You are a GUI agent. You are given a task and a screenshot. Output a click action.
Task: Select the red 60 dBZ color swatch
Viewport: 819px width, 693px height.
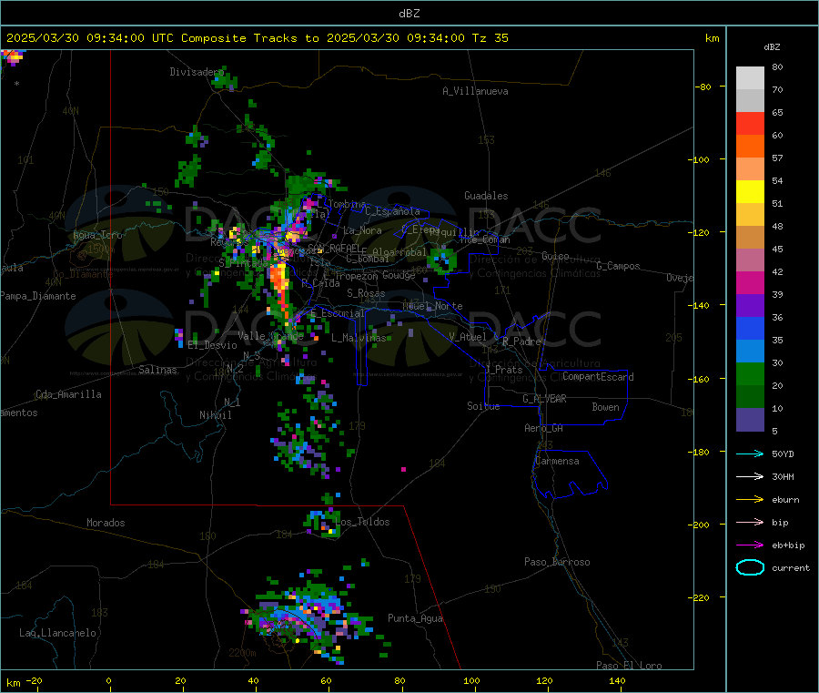pos(750,123)
